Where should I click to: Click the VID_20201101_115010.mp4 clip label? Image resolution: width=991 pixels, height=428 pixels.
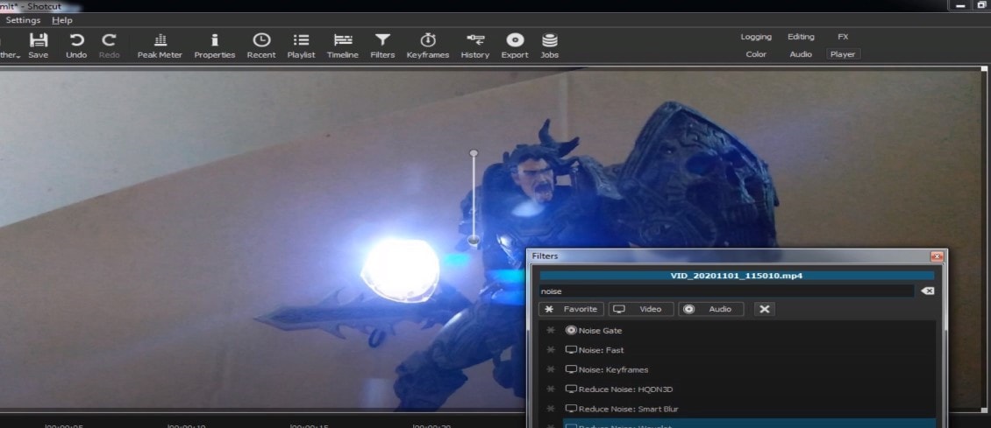[x=737, y=276]
